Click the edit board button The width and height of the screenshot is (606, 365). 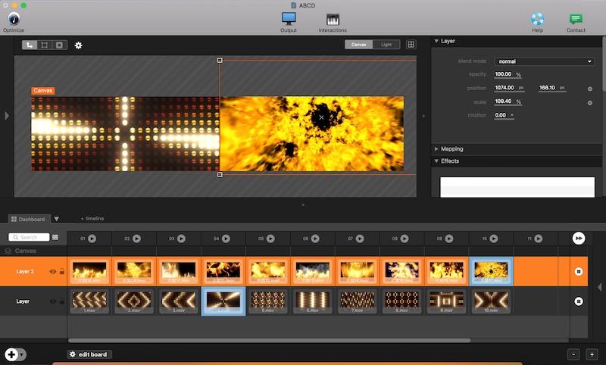point(89,354)
